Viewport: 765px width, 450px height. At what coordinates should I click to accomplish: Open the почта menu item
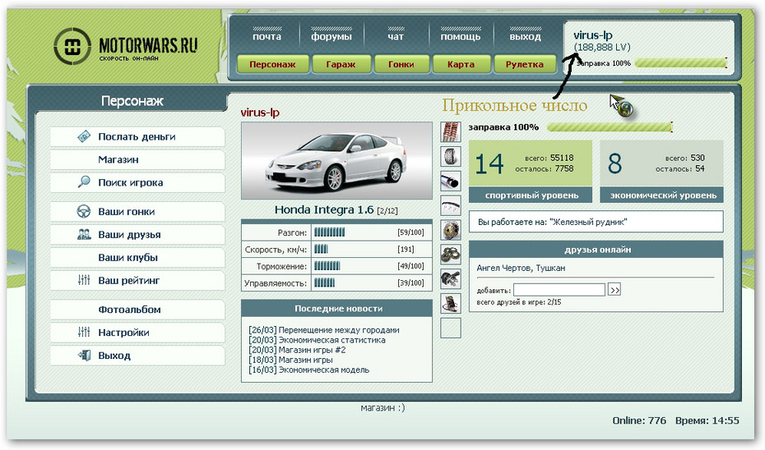(267, 36)
